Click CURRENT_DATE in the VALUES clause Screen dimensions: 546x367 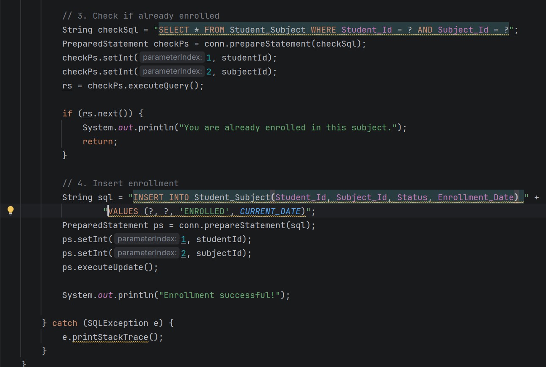point(270,211)
